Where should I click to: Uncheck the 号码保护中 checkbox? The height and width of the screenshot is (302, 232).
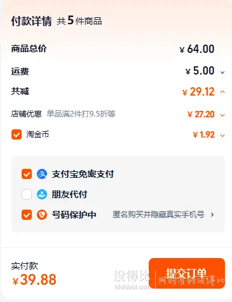click(27, 215)
